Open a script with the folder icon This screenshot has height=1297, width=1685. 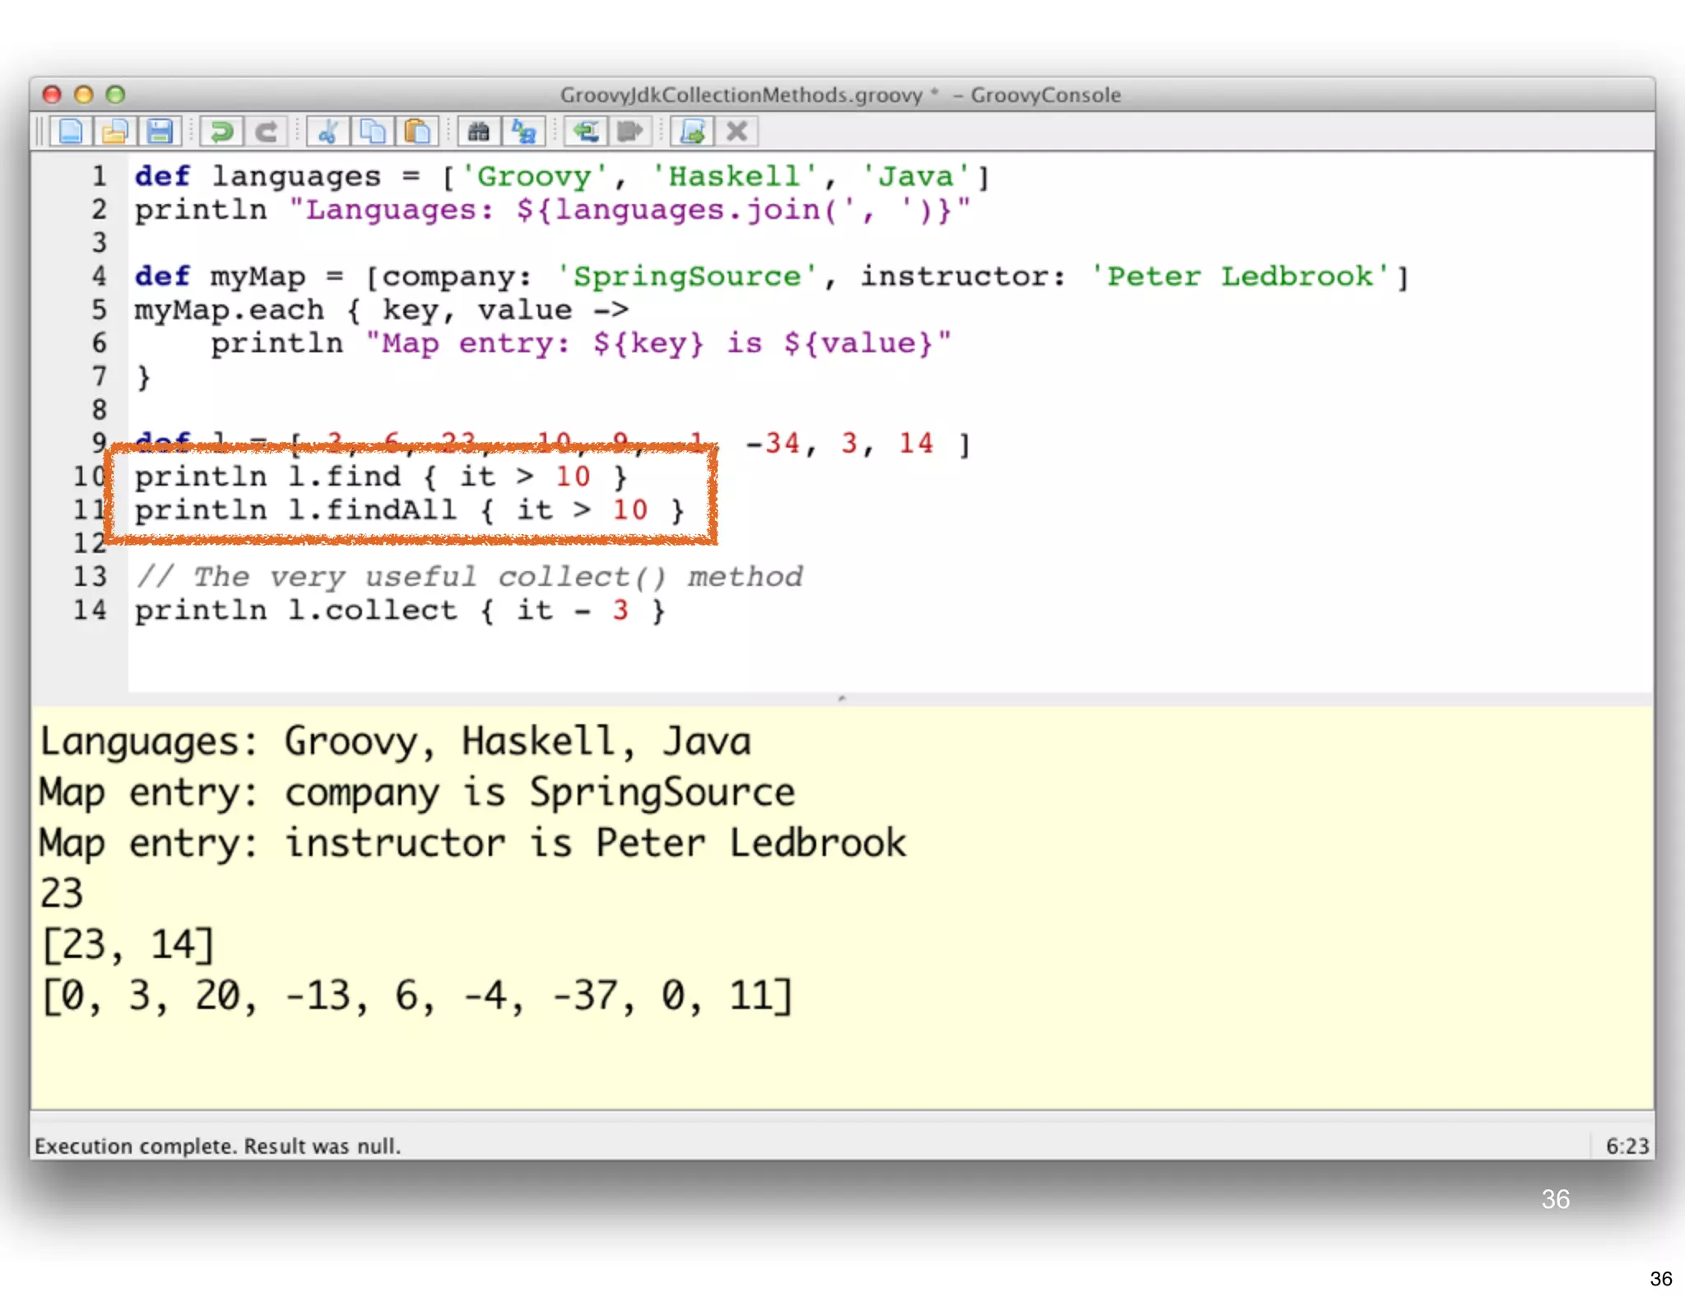[x=115, y=132]
